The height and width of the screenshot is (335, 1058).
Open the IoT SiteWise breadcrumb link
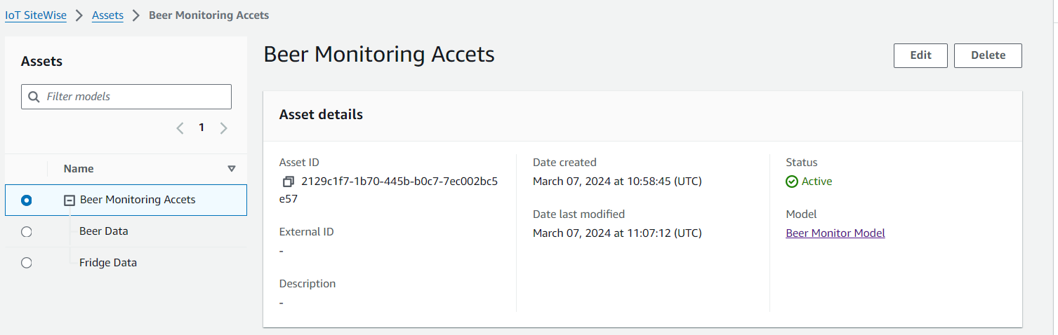(36, 15)
